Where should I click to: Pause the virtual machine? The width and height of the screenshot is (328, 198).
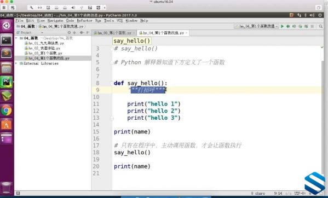pyautogui.click(x=4, y=8)
